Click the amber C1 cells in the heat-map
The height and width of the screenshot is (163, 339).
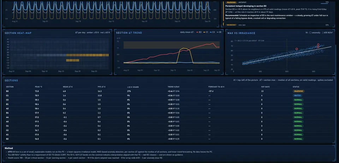(72, 60)
